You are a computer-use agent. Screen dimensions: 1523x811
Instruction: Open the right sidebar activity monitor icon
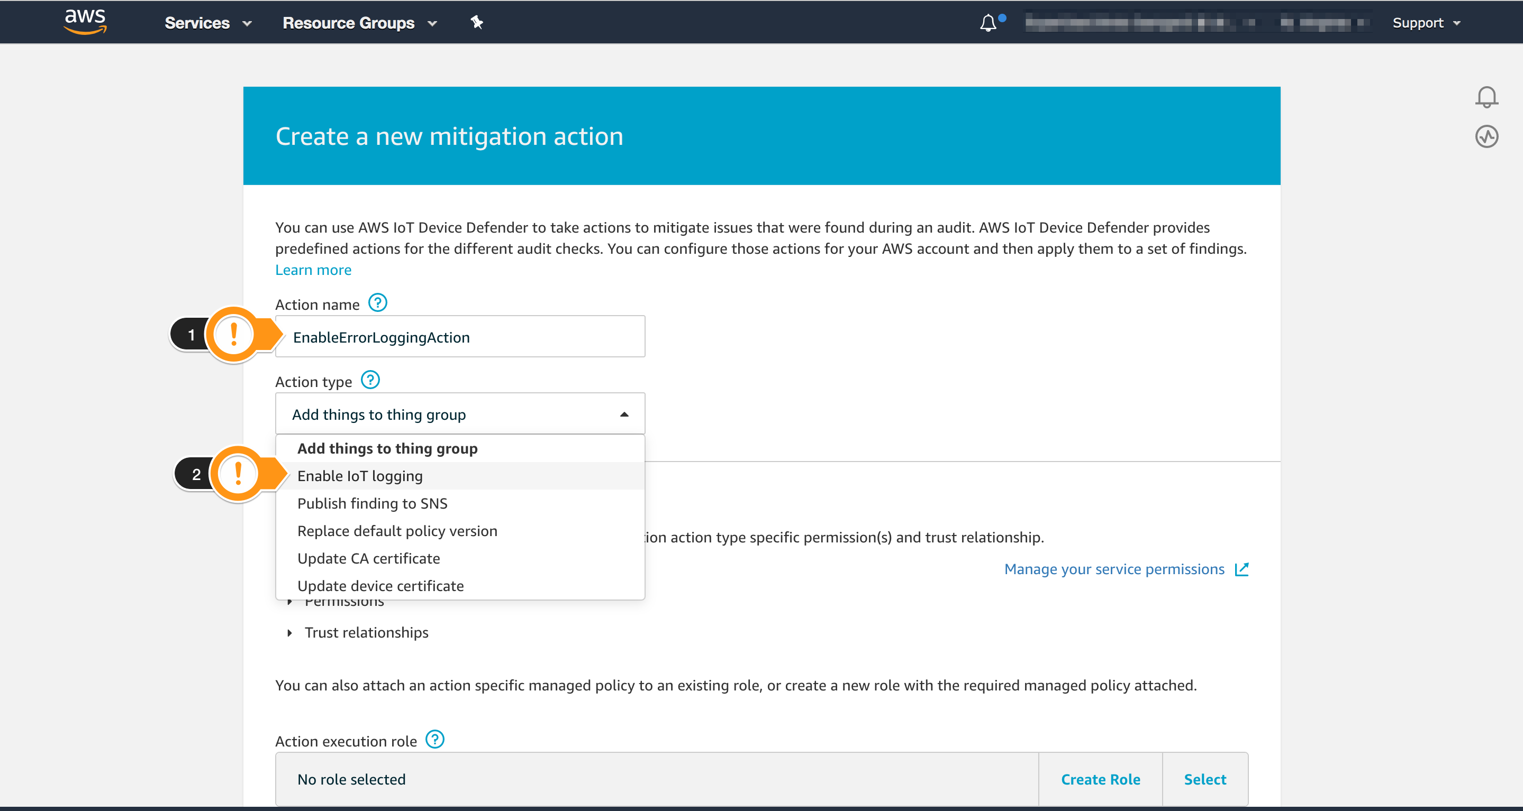coord(1486,137)
